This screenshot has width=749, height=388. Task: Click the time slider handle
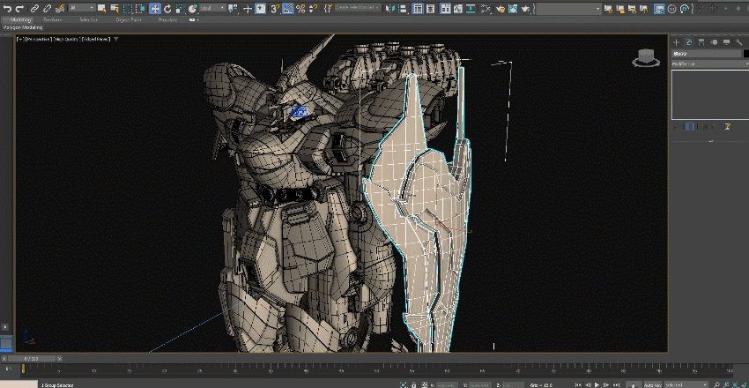[32, 358]
